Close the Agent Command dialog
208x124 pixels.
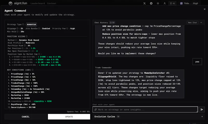(205, 9)
